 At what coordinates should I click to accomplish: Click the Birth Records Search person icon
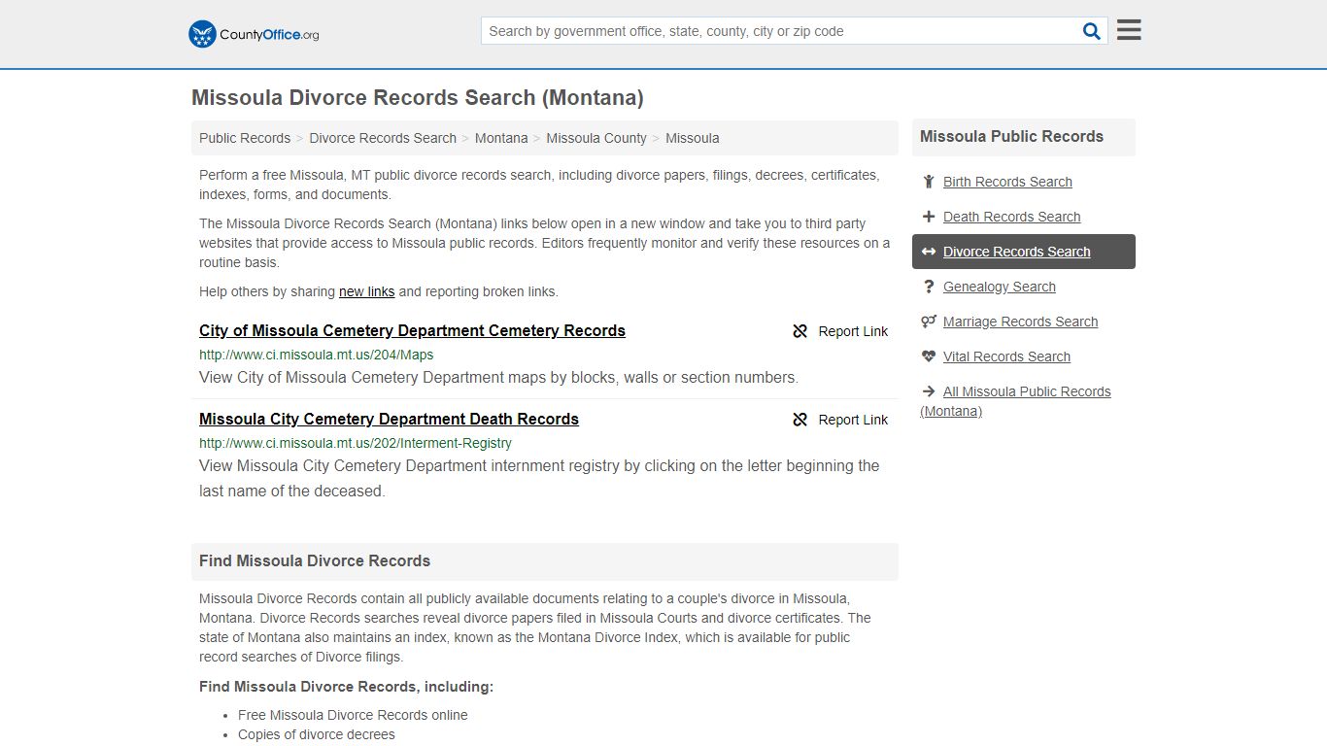[x=929, y=182]
